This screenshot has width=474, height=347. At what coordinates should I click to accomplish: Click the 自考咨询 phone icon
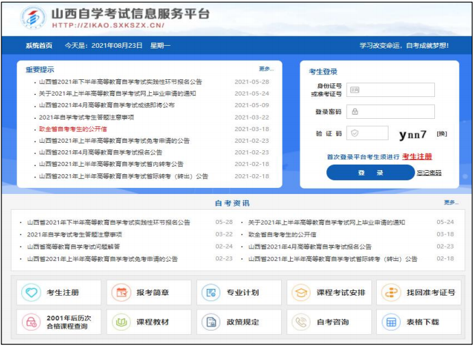click(x=301, y=322)
